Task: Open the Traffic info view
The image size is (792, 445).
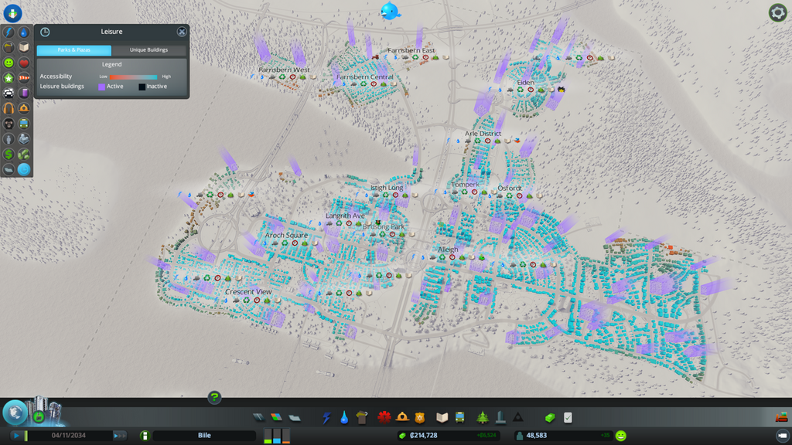Action: [x=9, y=93]
